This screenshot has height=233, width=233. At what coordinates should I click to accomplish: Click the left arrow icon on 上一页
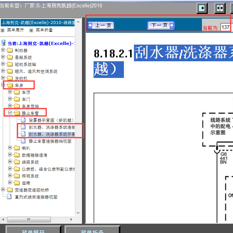(90, 26)
